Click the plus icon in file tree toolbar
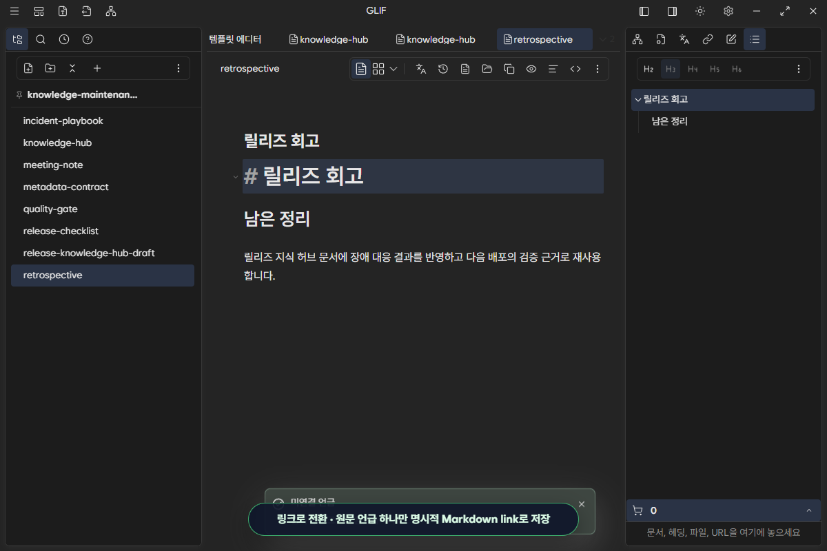Image resolution: width=827 pixels, height=551 pixels. [97, 68]
